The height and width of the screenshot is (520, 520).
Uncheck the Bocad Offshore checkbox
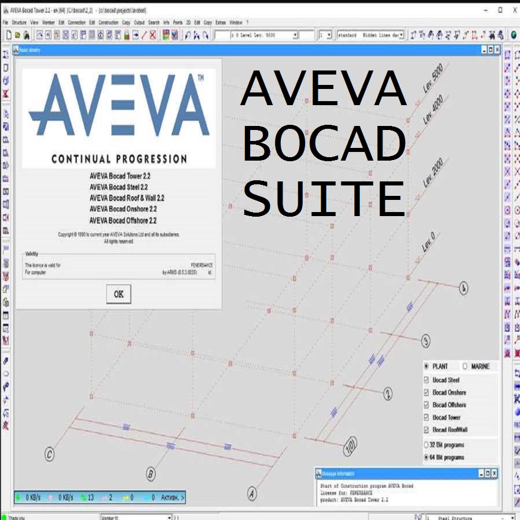(426, 404)
